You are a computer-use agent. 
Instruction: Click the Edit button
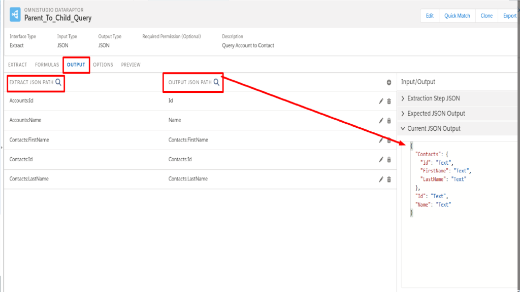430,16
